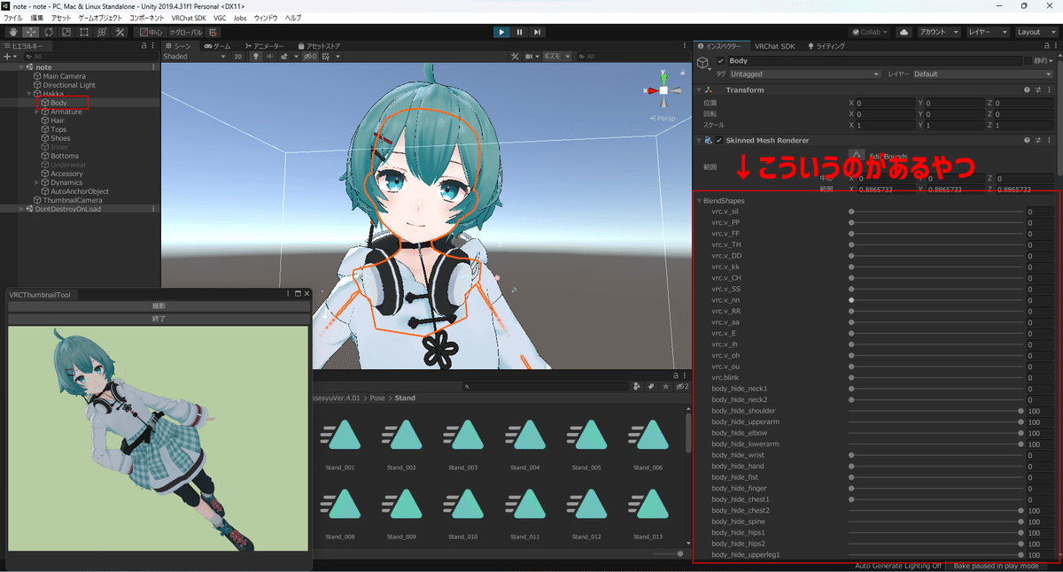Click the capture button in VRCThumbnailTool
Image resolution: width=1063 pixels, height=572 pixels.
pos(159,306)
